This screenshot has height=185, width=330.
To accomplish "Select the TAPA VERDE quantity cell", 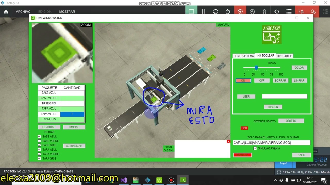I will [x=72, y=114].
